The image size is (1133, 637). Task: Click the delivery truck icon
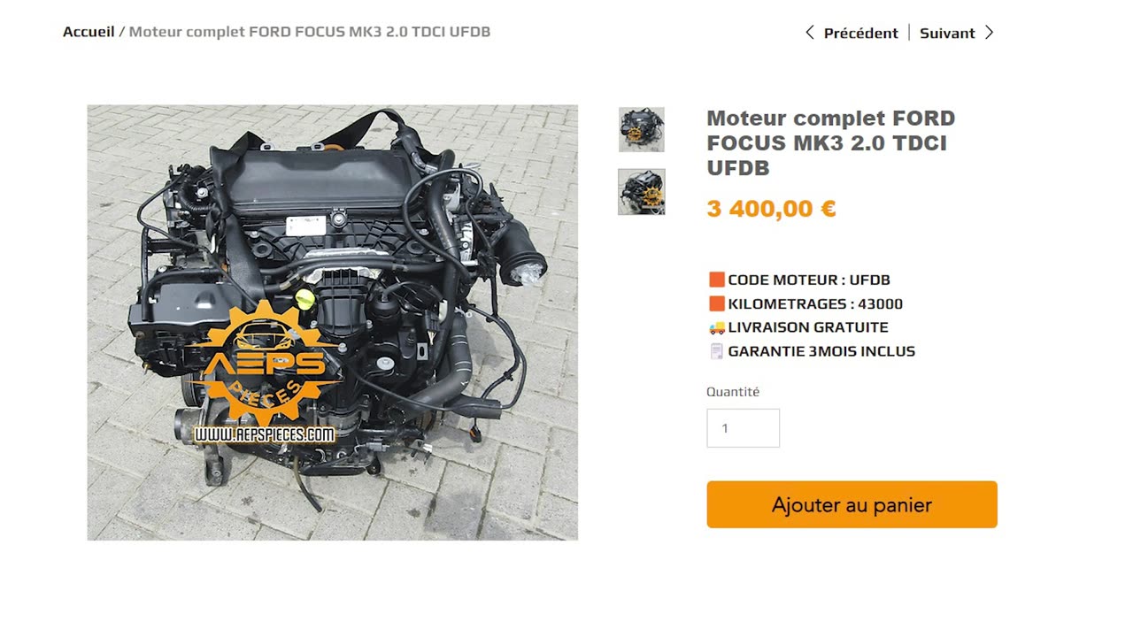pos(717,327)
